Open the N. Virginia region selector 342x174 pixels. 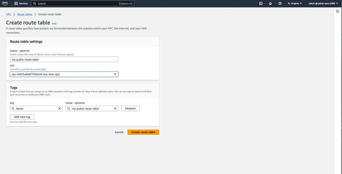[x=295, y=3]
